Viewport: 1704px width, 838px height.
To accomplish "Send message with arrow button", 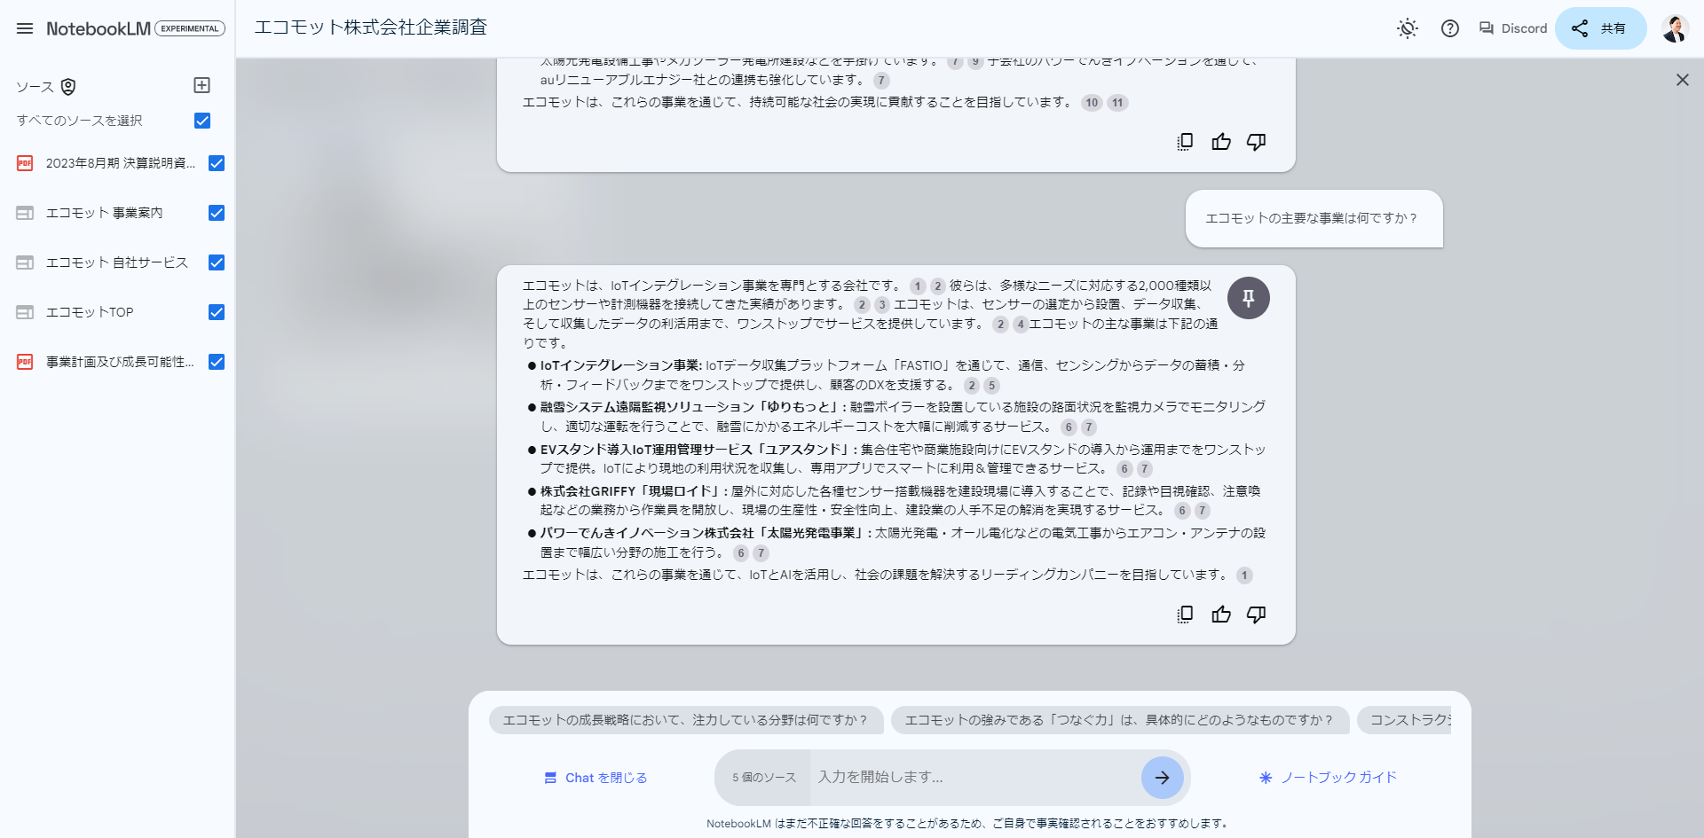I will (1163, 778).
